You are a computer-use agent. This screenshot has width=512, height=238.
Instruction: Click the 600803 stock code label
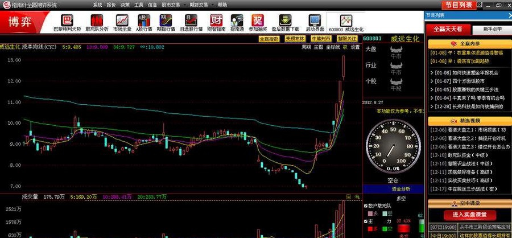[x=372, y=39]
